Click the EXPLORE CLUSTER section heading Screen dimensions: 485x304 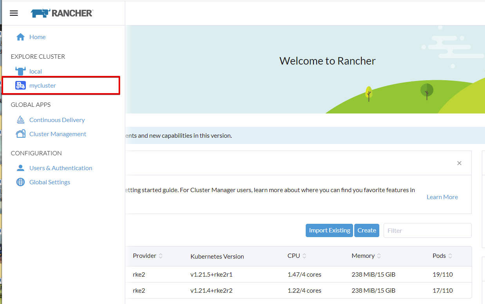point(38,56)
